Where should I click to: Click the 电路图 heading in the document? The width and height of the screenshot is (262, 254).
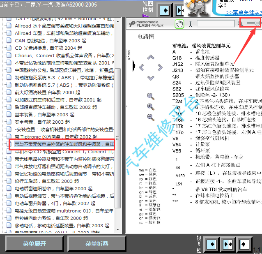click(x=146, y=37)
